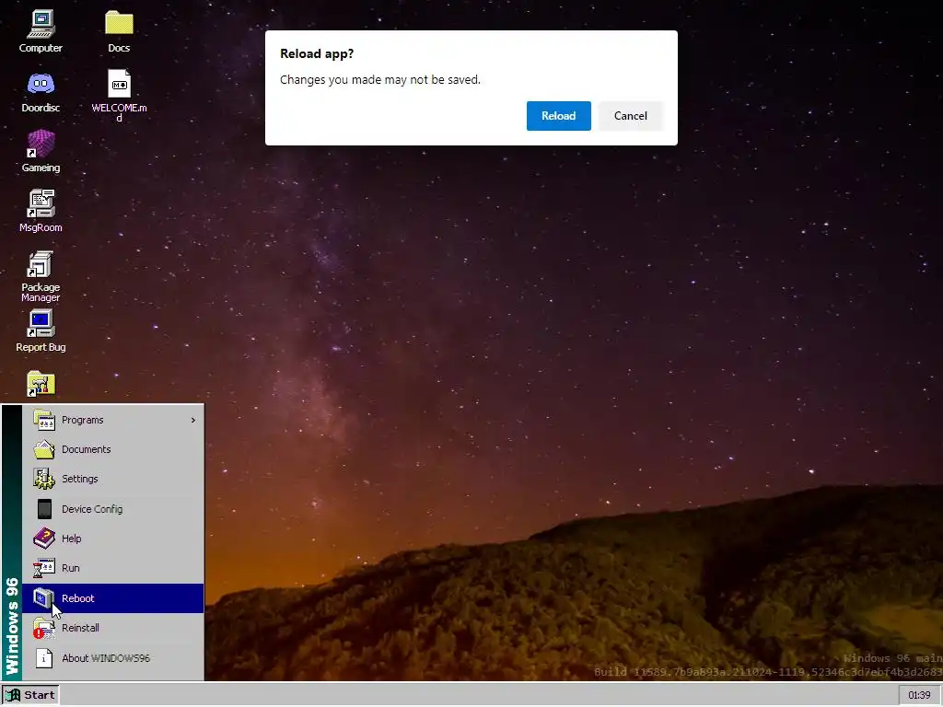943x707 pixels.
Task: Open the Computer desktop icon
Action: [41, 24]
